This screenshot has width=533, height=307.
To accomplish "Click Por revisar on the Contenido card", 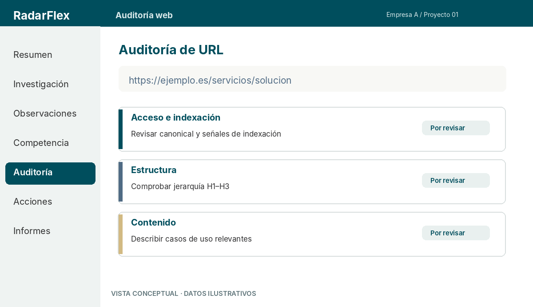I will 456,233.
